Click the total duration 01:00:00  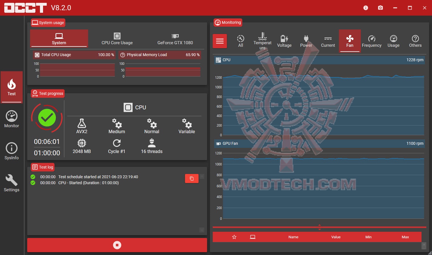pos(47,153)
